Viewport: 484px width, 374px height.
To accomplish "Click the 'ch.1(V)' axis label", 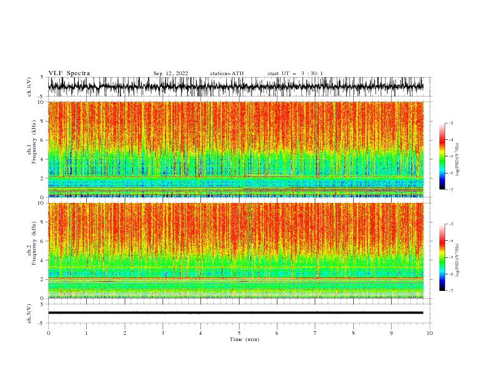I will tap(29, 87).
